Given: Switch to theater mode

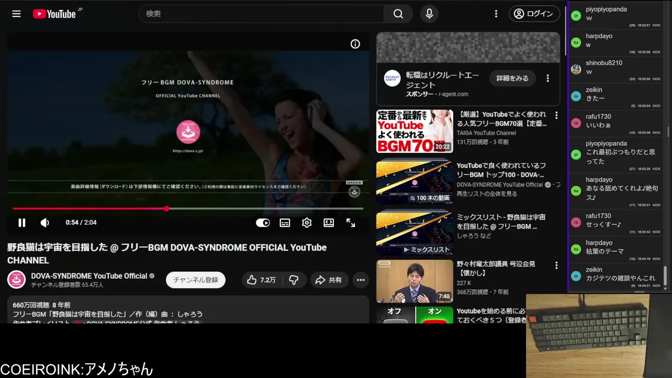Looking at the screenshot, I should coord(329,223).
